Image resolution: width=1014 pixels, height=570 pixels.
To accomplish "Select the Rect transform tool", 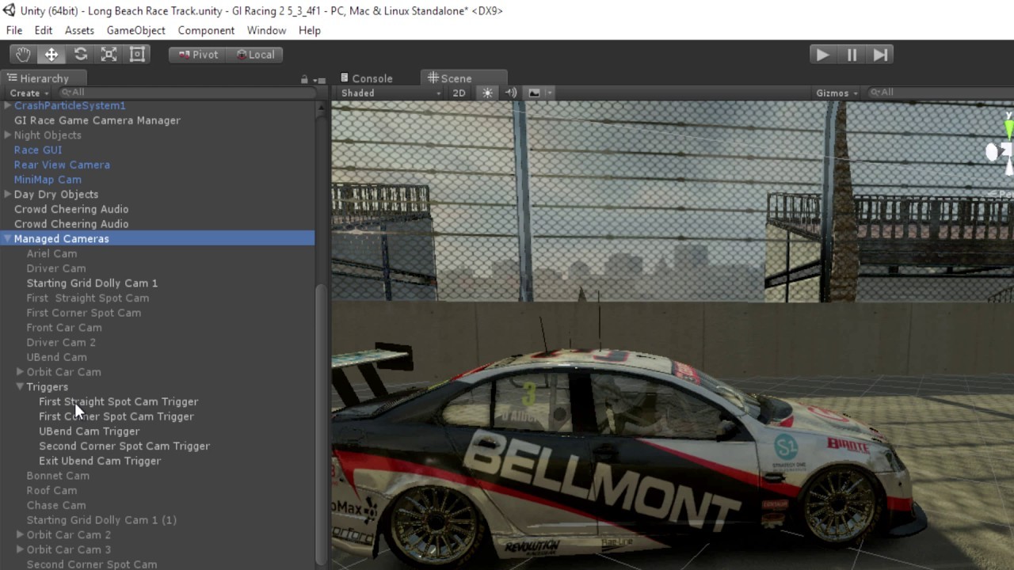I will click(138, 55).
